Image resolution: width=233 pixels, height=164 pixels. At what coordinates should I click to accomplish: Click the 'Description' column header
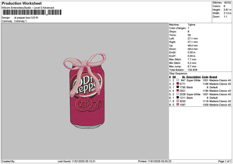193,77
